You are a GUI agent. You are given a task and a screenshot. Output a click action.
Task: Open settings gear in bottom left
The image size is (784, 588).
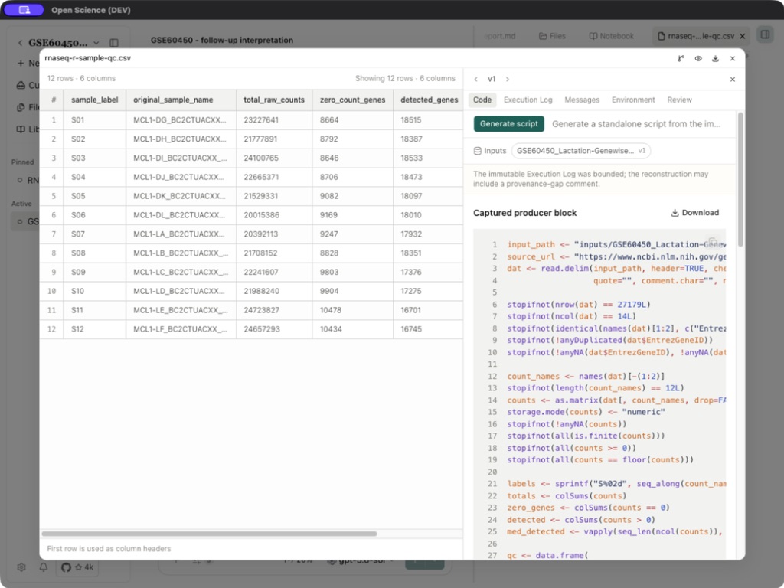click(21, 567)
